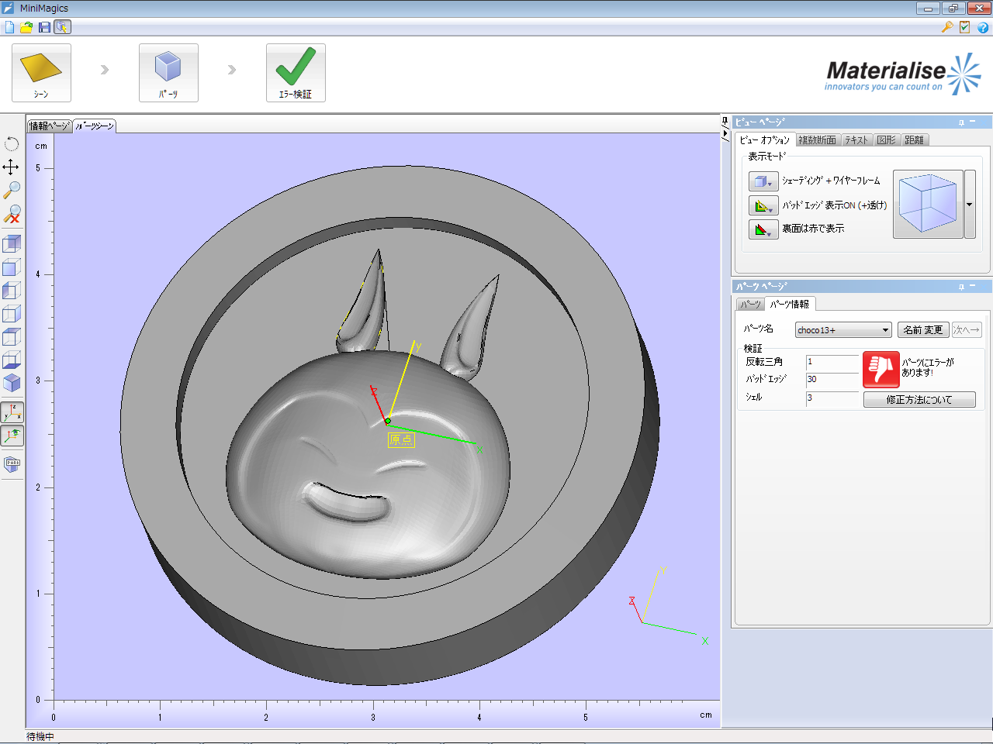Open the bad edge display dropdown button
The width and height of the screenshot is (993, 744).
click(763, 206)
